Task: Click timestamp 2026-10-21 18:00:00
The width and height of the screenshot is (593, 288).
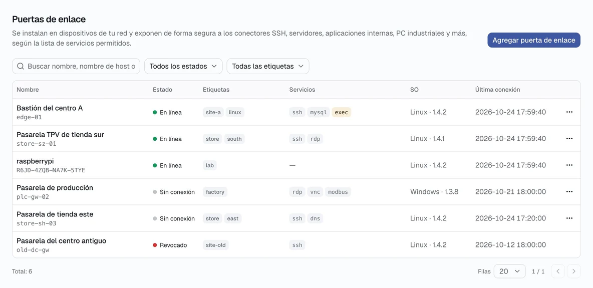Action: coord(510,192)
